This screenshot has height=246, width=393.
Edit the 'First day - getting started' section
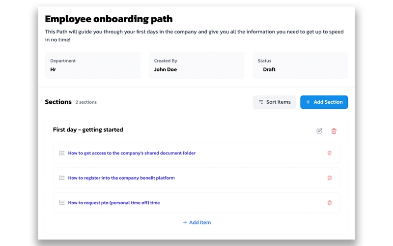coord(319,131)
